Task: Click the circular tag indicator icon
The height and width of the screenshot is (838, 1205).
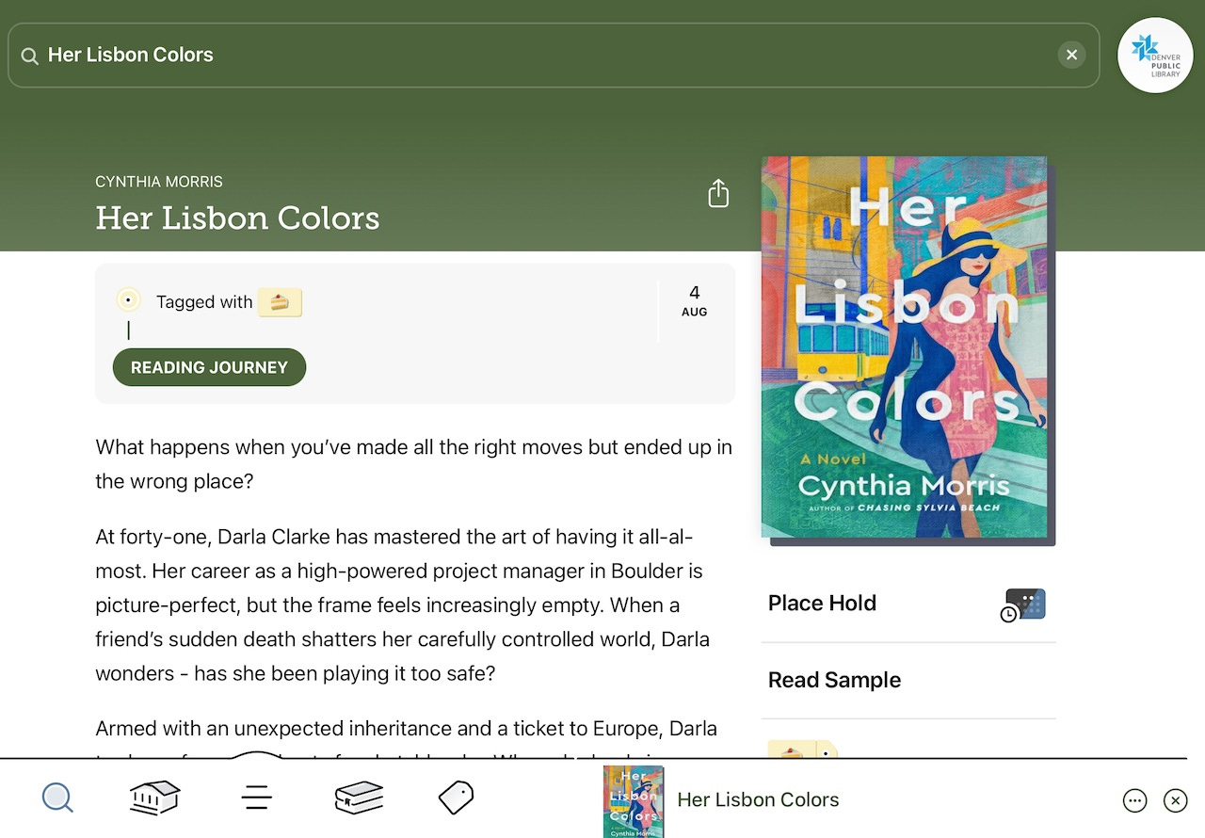Action: pos(128,300)
